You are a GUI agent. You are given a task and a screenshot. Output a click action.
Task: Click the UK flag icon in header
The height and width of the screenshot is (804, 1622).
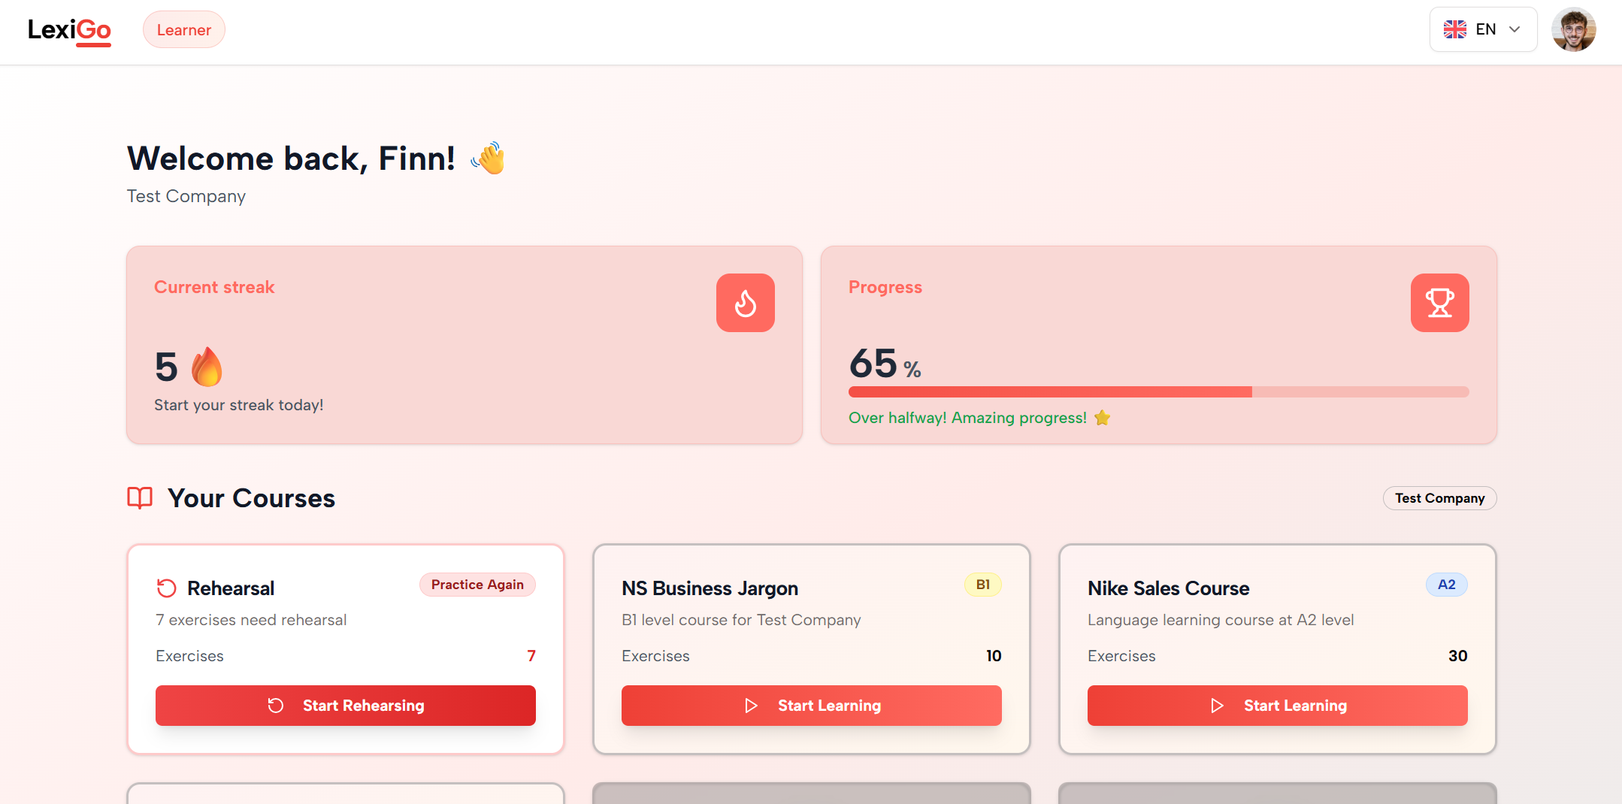tap(1455, 29)
